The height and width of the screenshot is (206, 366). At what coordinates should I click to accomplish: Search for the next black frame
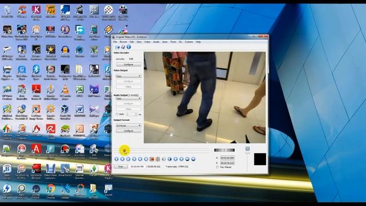coord(170,159)
